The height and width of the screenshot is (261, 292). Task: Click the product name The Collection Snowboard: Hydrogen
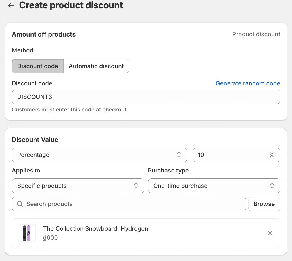click(x=95, y=229)
